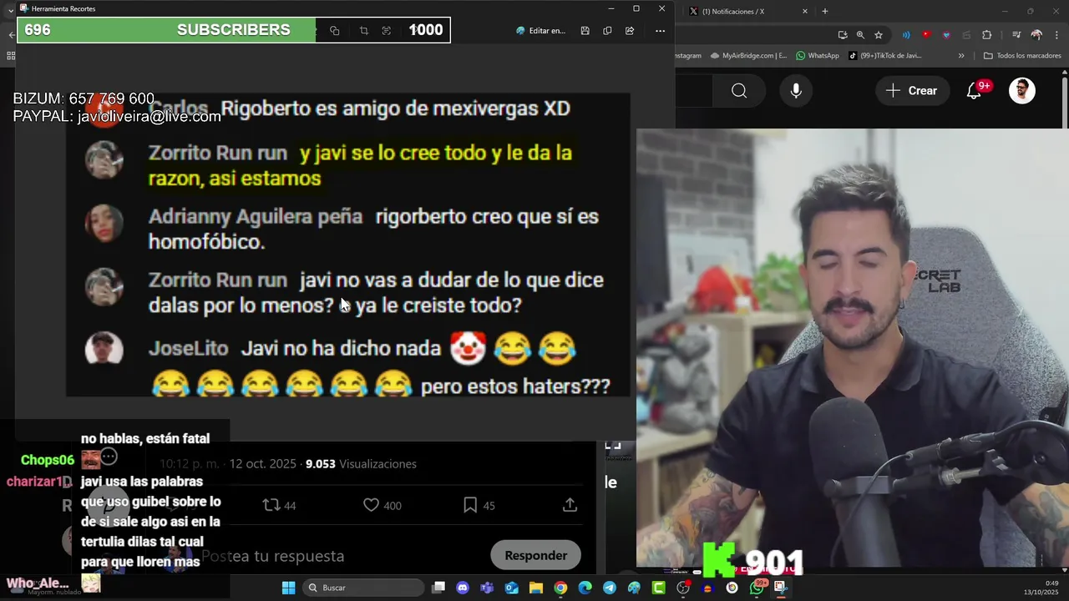
Task: Click JoseLito's avatar in the chat snip
Action: [104, 348]
